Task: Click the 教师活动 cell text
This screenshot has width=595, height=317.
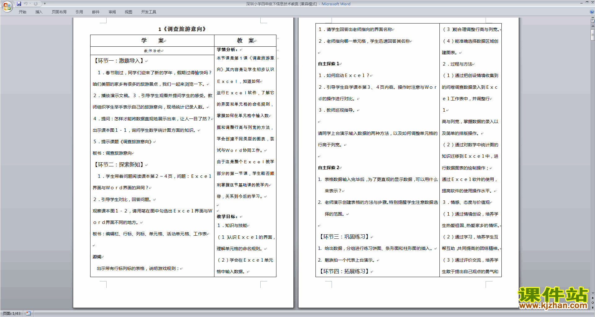Action: pos(152,51)
